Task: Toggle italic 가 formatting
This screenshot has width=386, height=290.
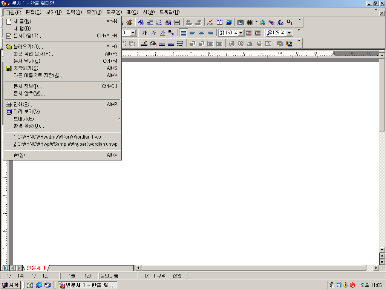Action: 153,33
